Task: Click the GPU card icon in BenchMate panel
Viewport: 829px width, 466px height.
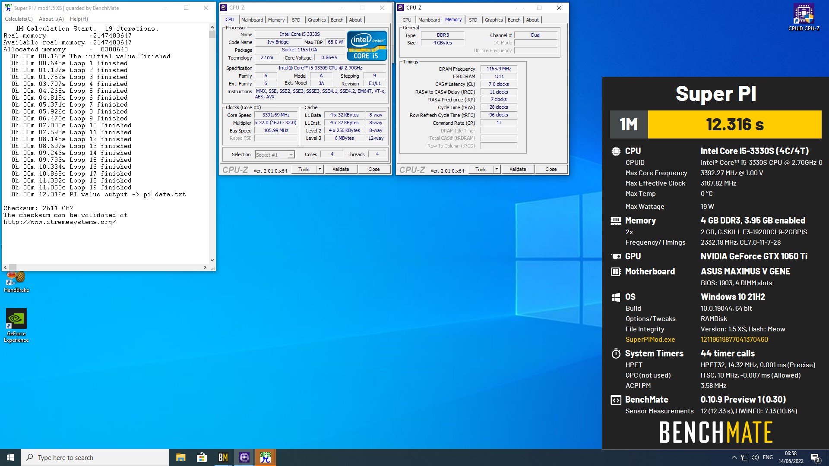Action: point(616,256)
